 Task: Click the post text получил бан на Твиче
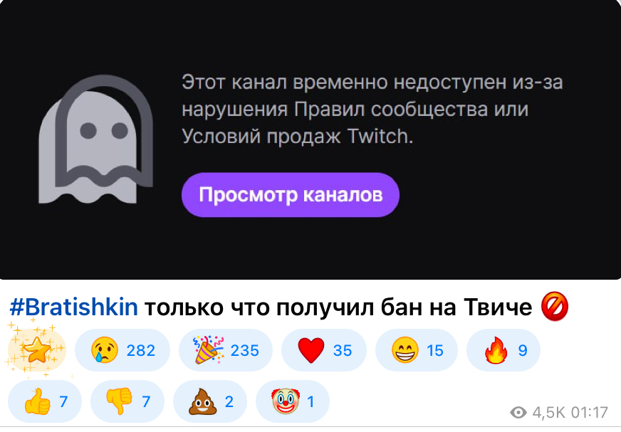coord(404,307)
